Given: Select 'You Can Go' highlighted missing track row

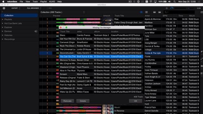Looking at the screenshot, I should coord(101,56).
